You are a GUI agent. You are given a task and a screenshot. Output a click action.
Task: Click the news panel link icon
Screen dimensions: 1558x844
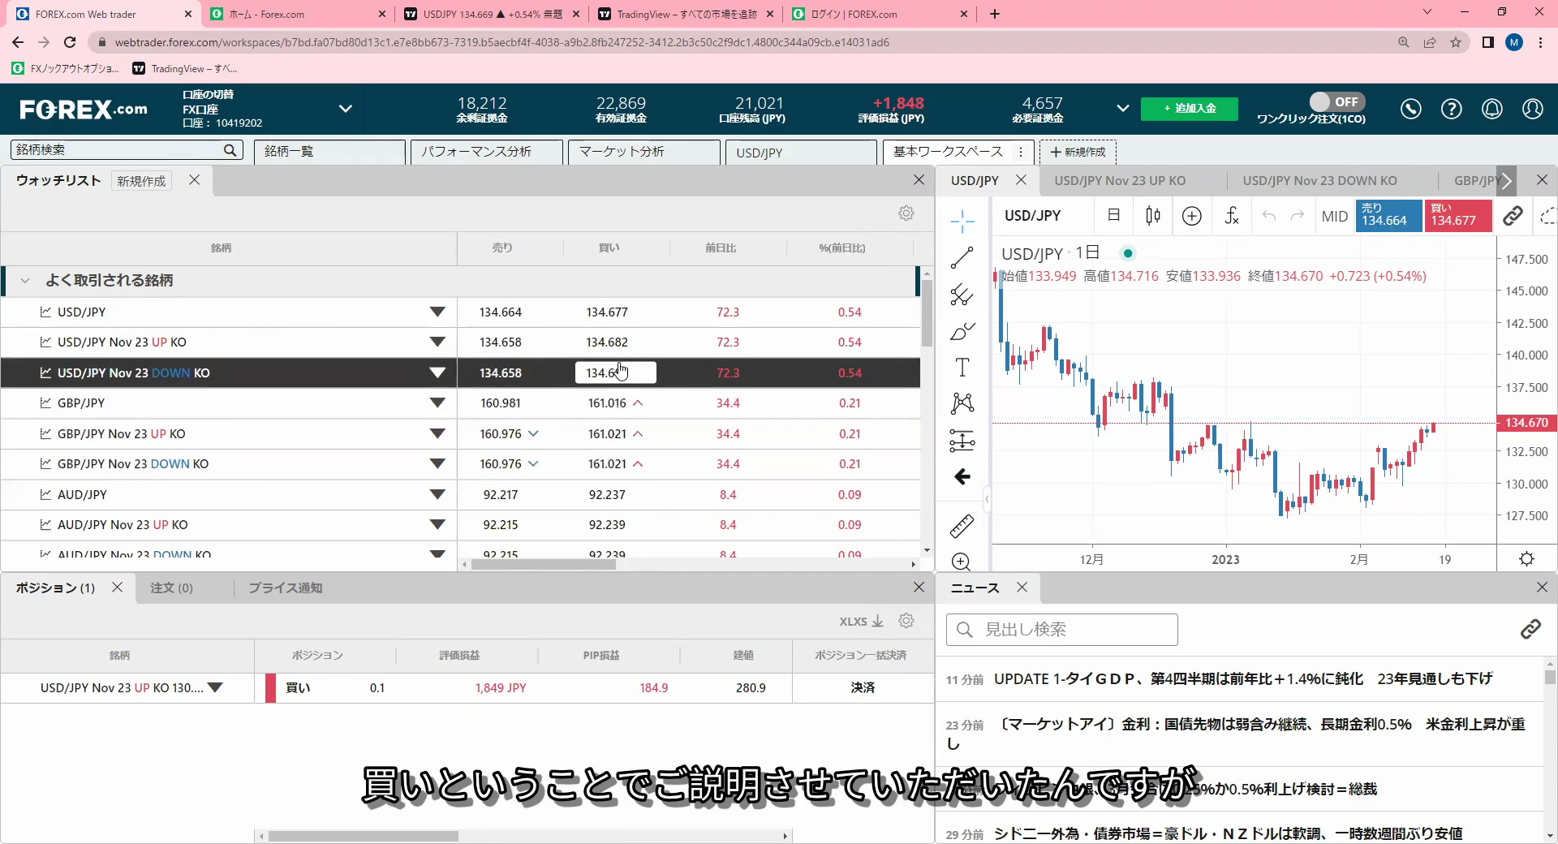(x=1530, y=629)
